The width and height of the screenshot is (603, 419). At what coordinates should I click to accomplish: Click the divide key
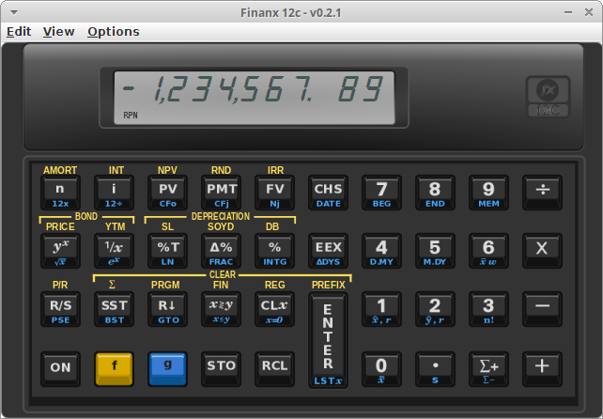tap(542, 193)
